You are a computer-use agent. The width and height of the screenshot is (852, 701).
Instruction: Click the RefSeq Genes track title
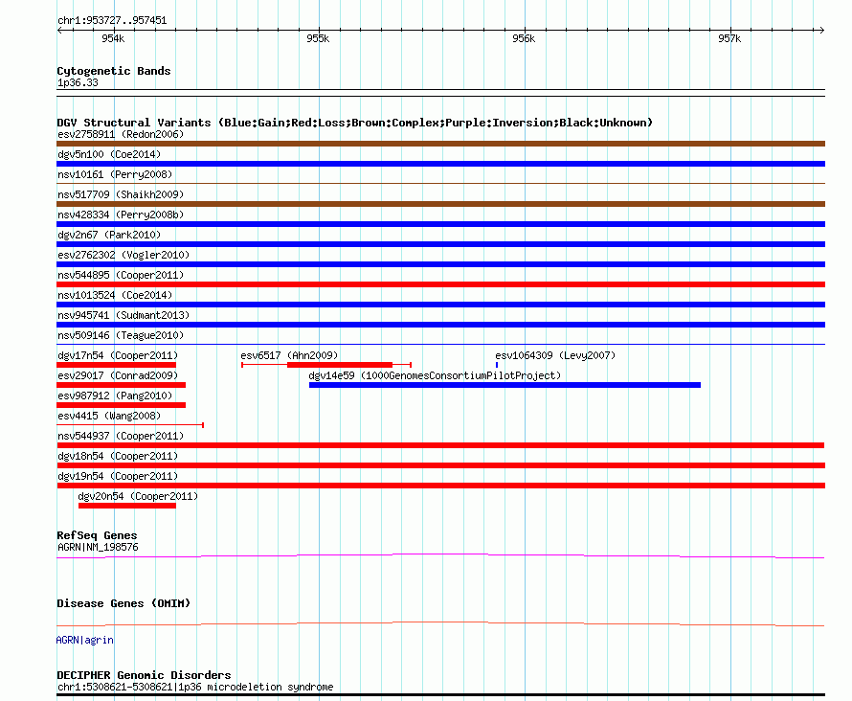coord(97,535)
